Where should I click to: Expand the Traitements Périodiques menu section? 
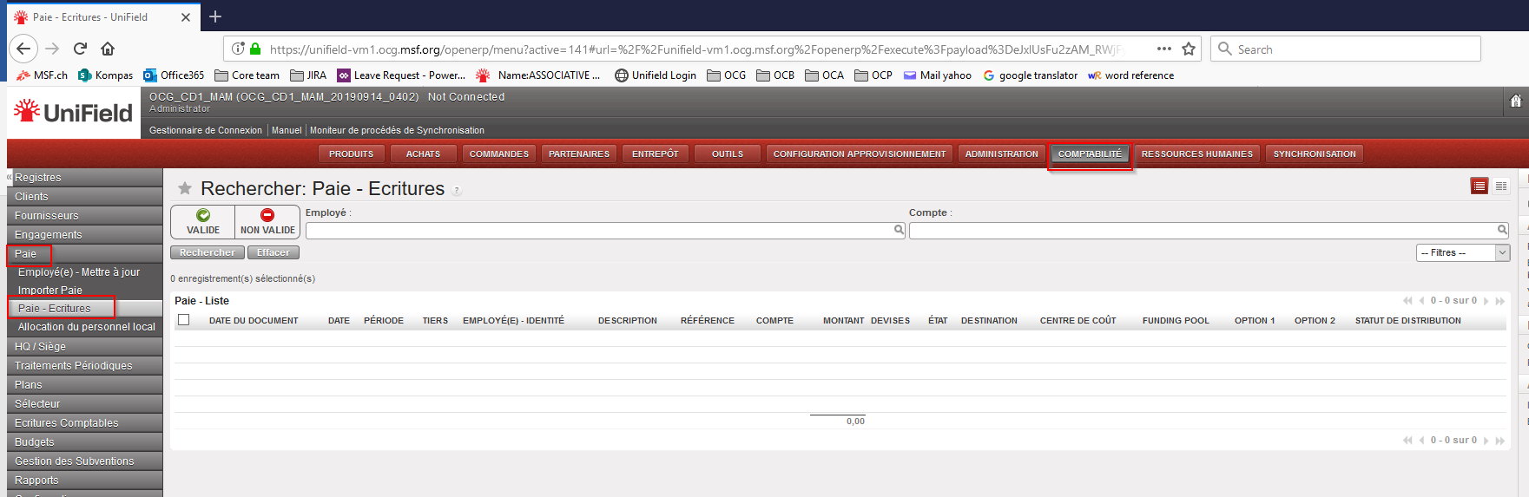pos(74,366)
